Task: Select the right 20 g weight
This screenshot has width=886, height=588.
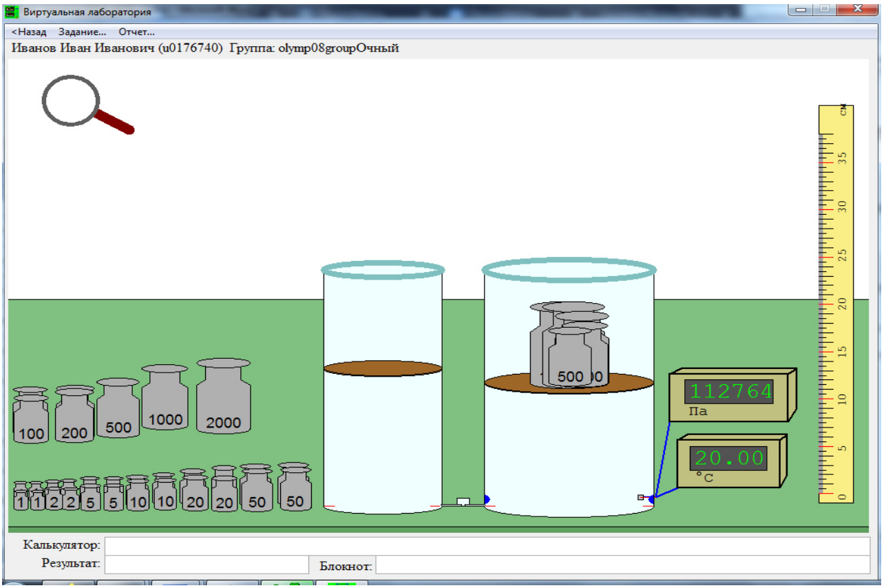Action: pyautogui.click(x=224, y=488)
